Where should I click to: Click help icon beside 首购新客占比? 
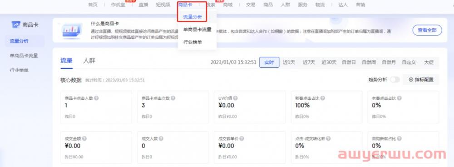(399, 139)
